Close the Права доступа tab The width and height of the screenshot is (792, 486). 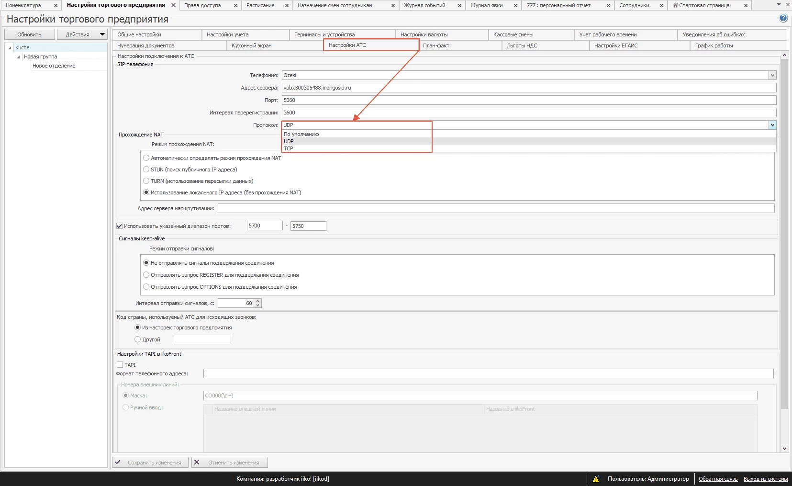[x=235, y=6]
